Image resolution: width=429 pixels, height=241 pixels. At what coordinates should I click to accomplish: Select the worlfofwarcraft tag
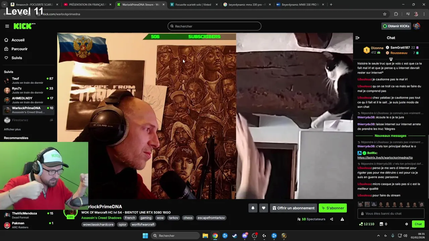coord(143,225)
